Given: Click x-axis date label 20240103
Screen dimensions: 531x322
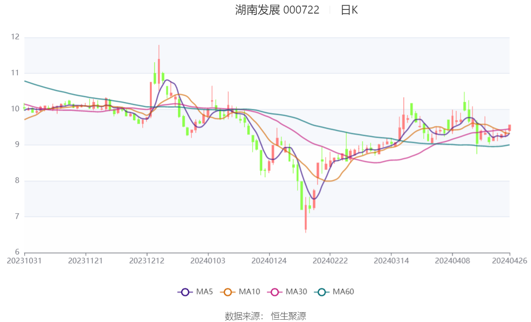Looking at the screenshot, I should (x=207, y=261).
